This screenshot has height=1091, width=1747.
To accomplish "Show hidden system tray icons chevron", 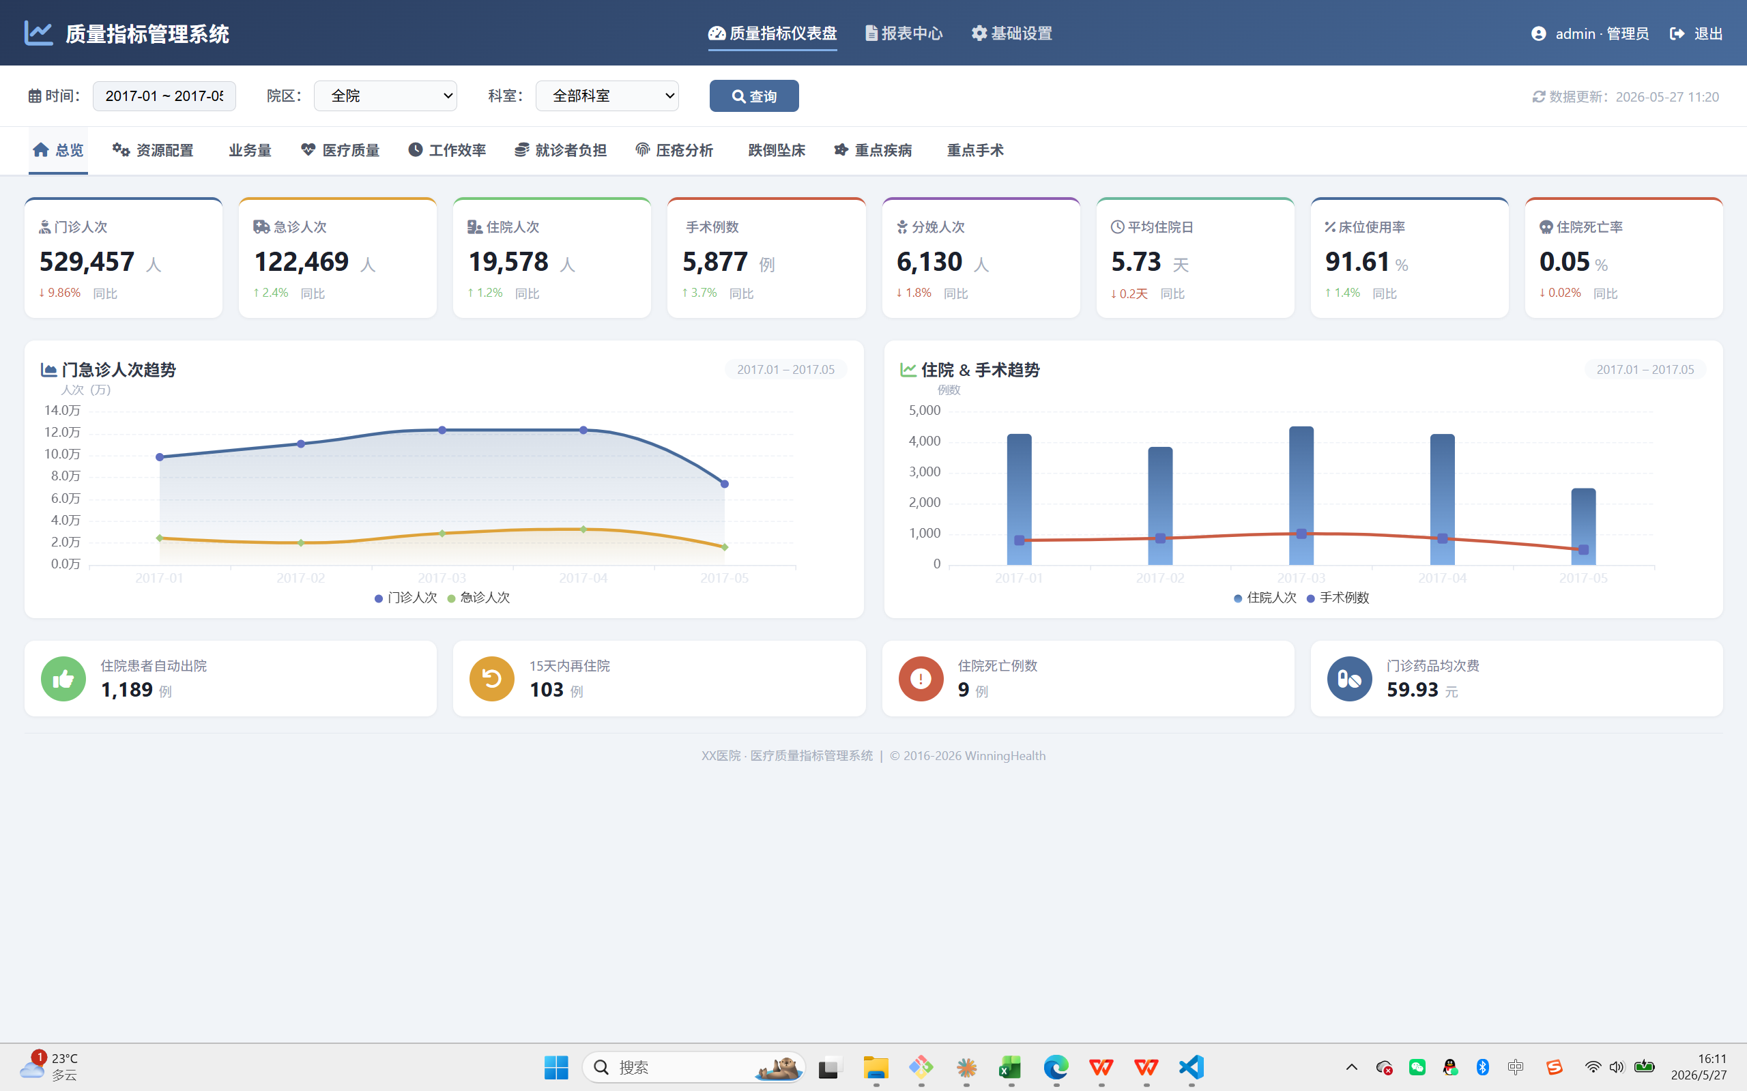I will click(1352, 1067).
